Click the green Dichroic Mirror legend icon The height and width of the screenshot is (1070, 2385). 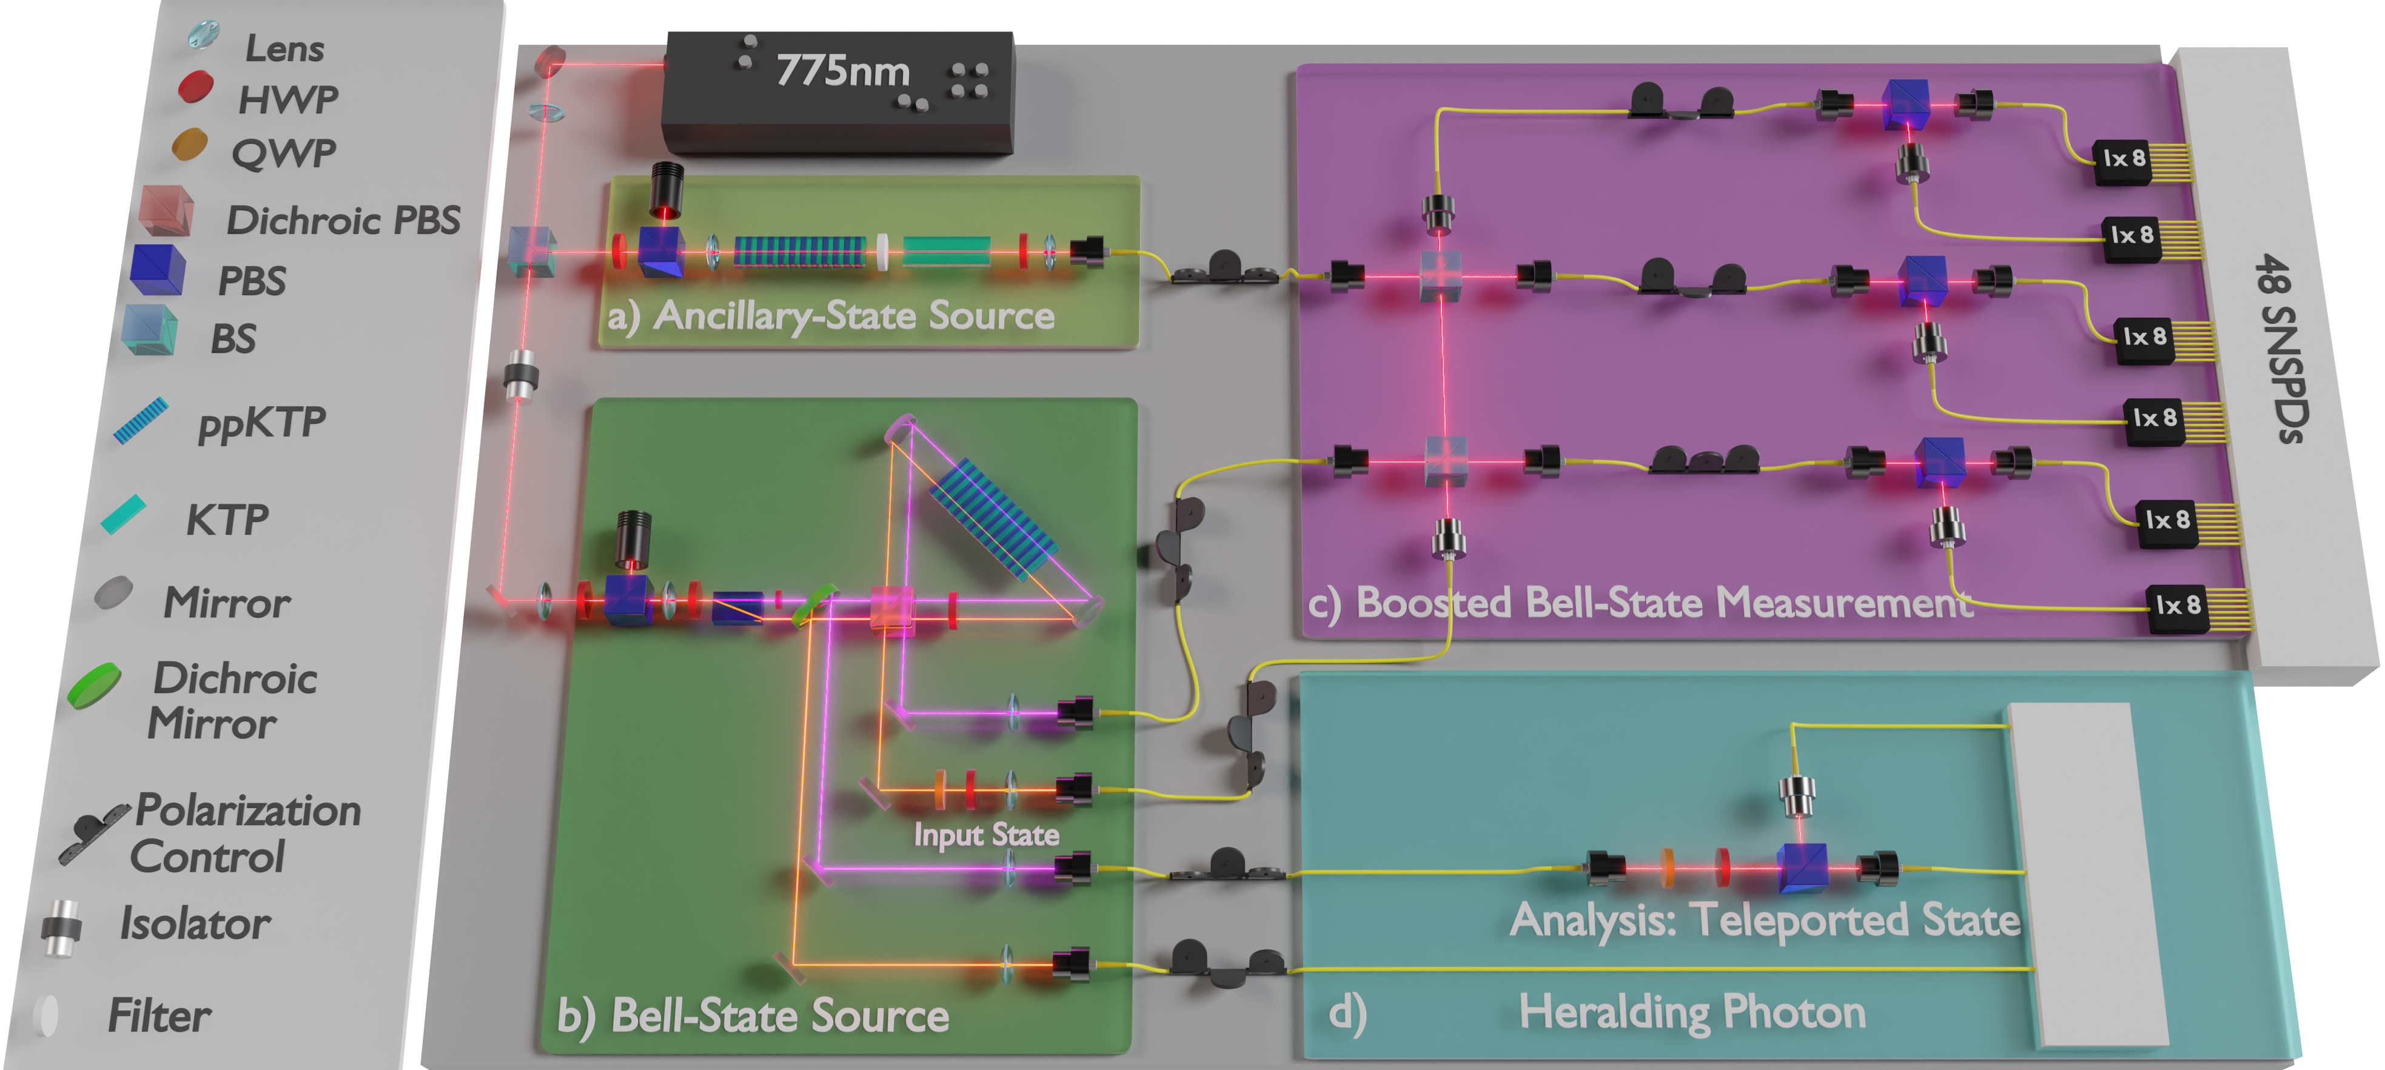pyautogui.click(x=95, y=685)
